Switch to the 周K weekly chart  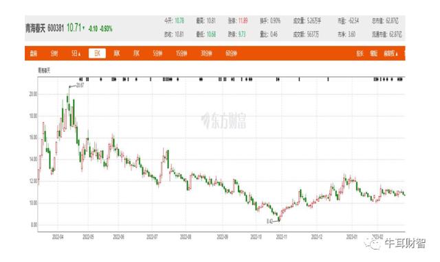tap(117, 53)
